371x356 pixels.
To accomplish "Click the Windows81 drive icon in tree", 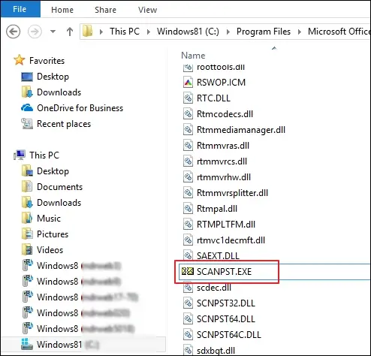I will point(27,344).
